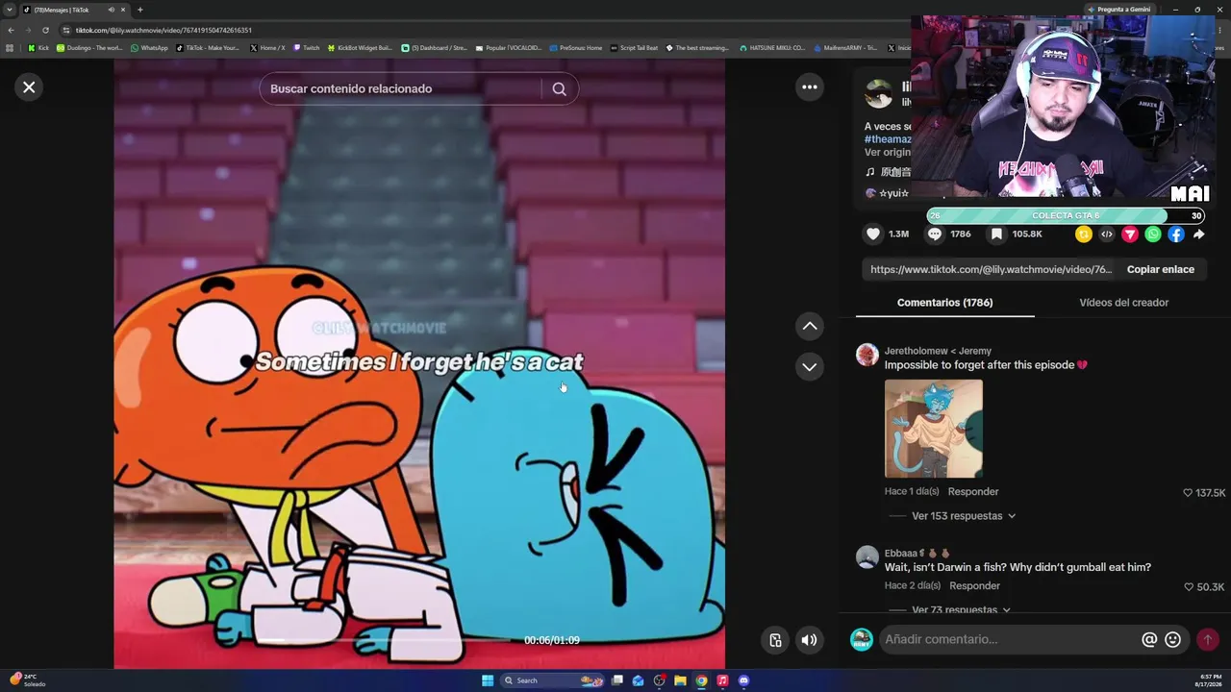Screen dimensions: 1231x692
Task: Reply to Jeretholomew's comment
Action: pos(973,492)
